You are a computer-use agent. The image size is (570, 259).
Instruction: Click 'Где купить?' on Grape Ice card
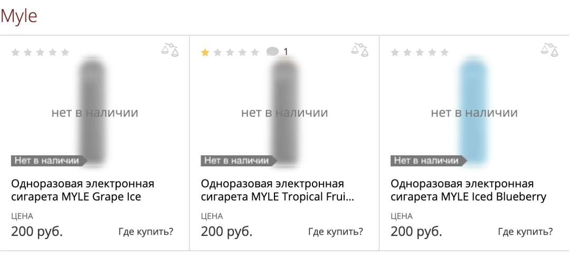coord(146,232)
